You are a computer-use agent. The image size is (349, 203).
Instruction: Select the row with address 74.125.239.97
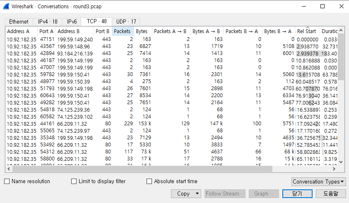[x=171, y=131]
